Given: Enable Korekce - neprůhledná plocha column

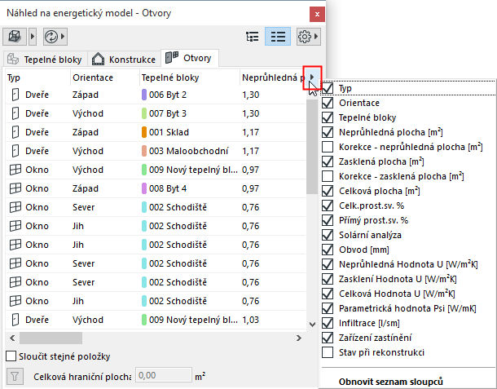Looking at the screenshot, I should tap(328, 147).
